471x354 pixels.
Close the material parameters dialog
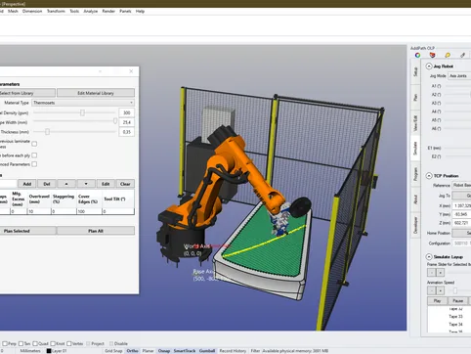131,71
